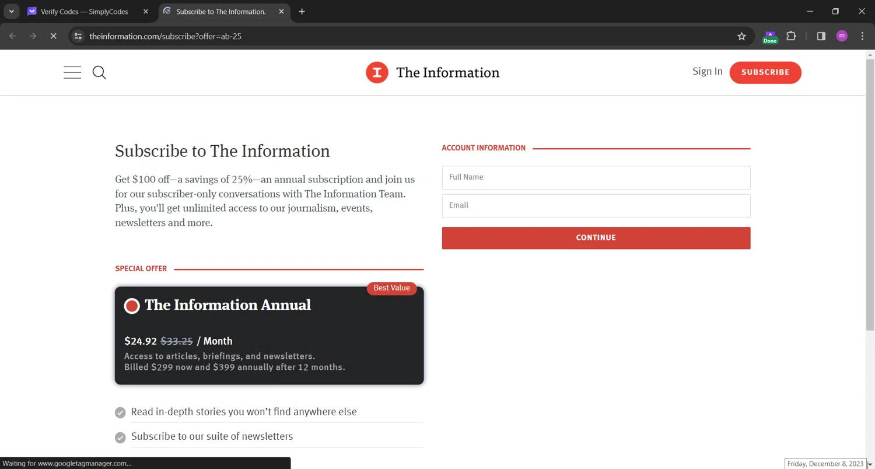The image size is (875, 469).
Task: Click the Best Value badge
Action: (x=391, y=288)
